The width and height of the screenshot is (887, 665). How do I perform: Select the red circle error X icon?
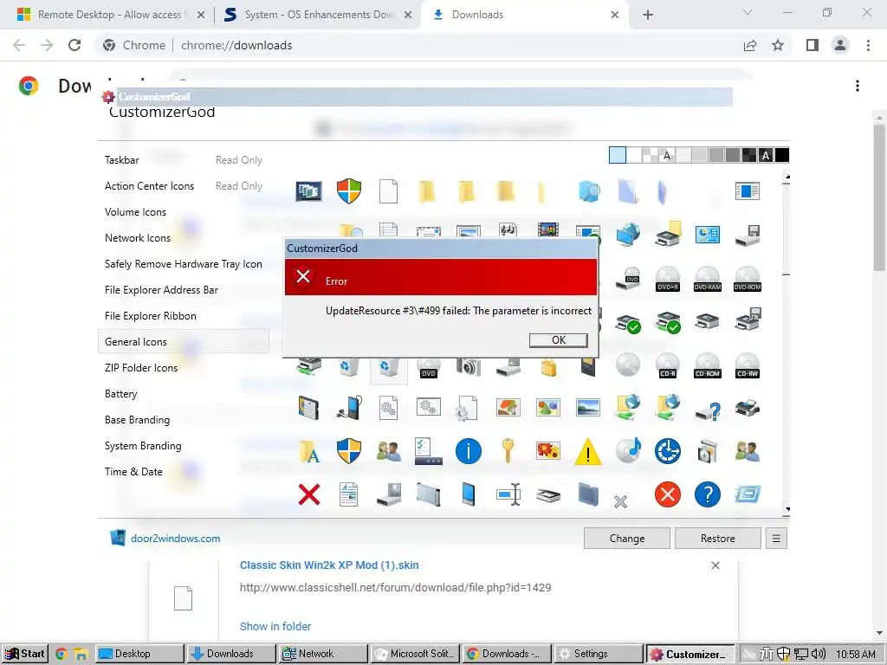click(x=668, y=494)
